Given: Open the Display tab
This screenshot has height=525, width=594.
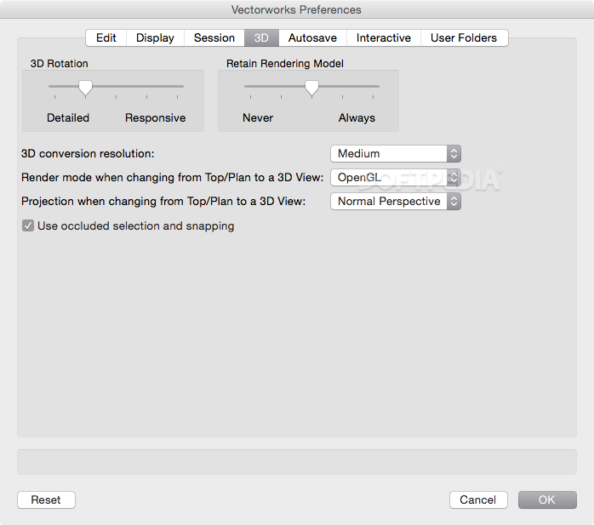Looking at the screenshot, I should (x=155, y=38).
